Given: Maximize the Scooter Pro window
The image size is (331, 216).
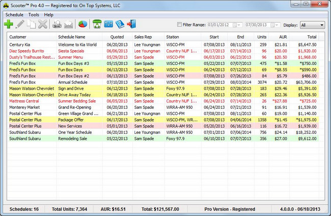Looking at the screenshot, I should pyautogui.click(x=306, y=4).
